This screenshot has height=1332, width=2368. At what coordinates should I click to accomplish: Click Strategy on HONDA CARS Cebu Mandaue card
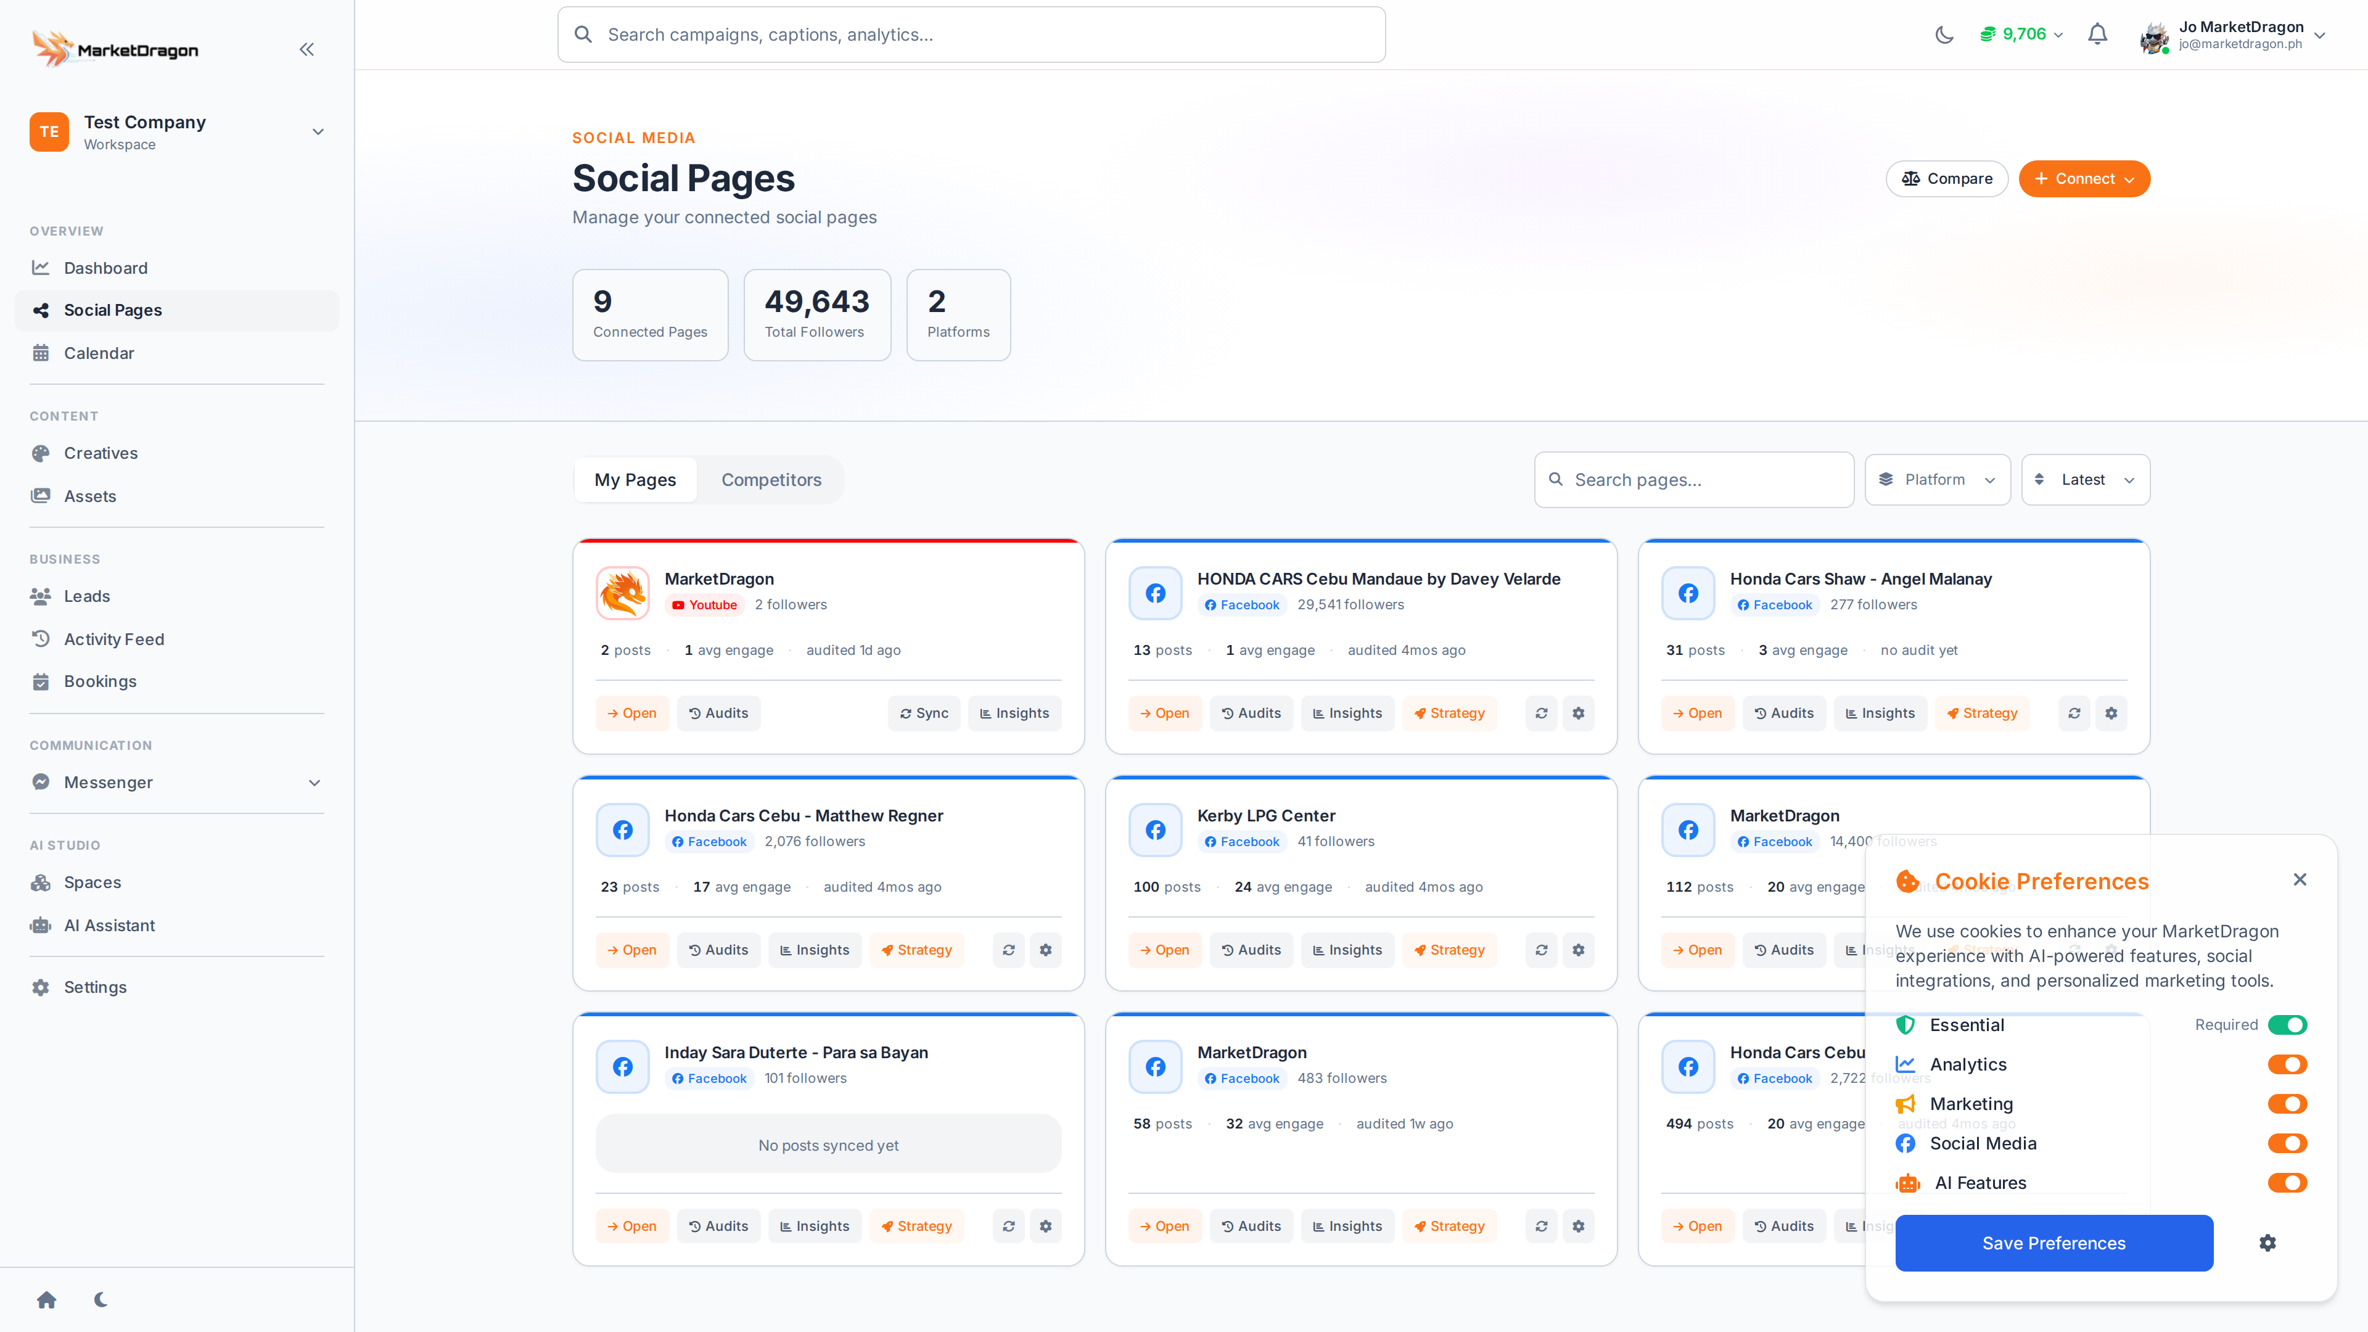click(x=1450, y=713)
